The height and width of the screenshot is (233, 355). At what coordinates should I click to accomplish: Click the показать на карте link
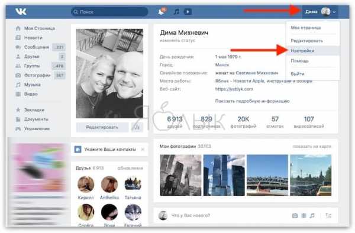coord(312,147)
